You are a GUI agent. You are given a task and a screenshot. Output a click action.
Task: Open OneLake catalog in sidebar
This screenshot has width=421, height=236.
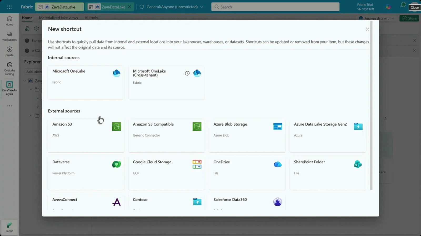pyautogui.click(x=9, y=69)
